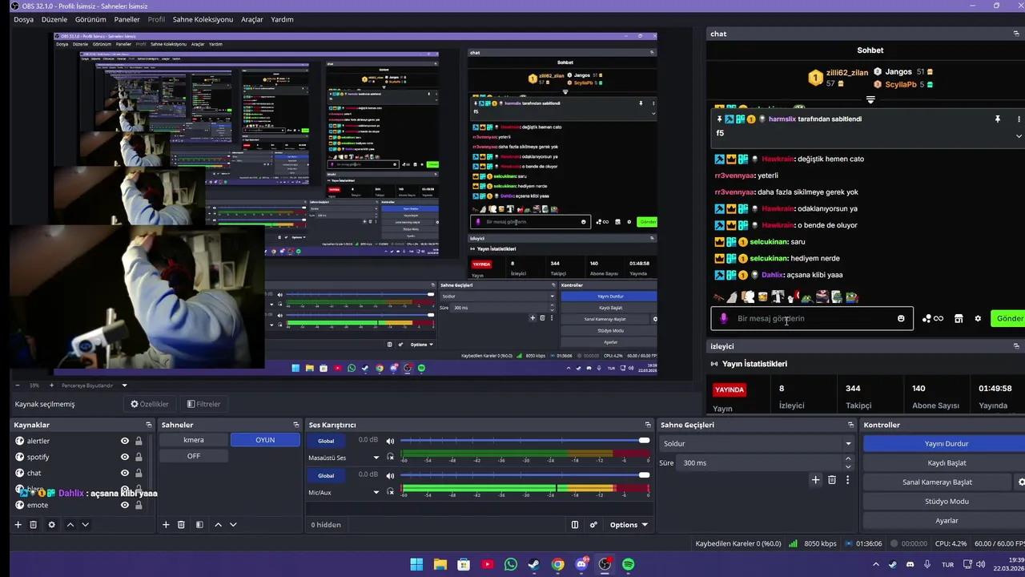Unlock the spotify source lock
The image size is (1025, 577).
pos(139,457)
